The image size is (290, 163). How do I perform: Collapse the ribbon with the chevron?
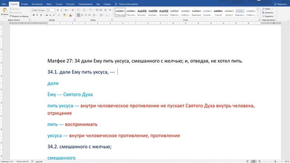coord(288,20)
